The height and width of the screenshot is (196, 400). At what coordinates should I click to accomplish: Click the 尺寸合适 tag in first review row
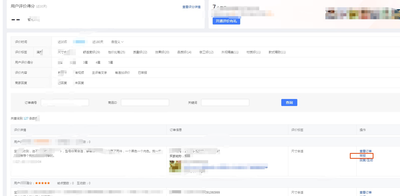pos(297,151)
